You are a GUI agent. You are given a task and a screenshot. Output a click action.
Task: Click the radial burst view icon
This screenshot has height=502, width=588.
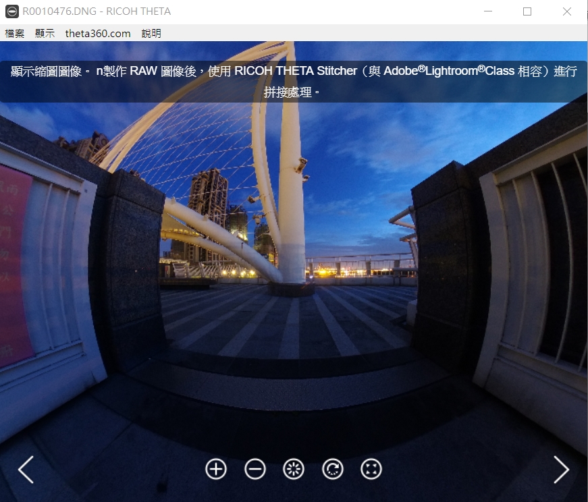tap(294, 469)
